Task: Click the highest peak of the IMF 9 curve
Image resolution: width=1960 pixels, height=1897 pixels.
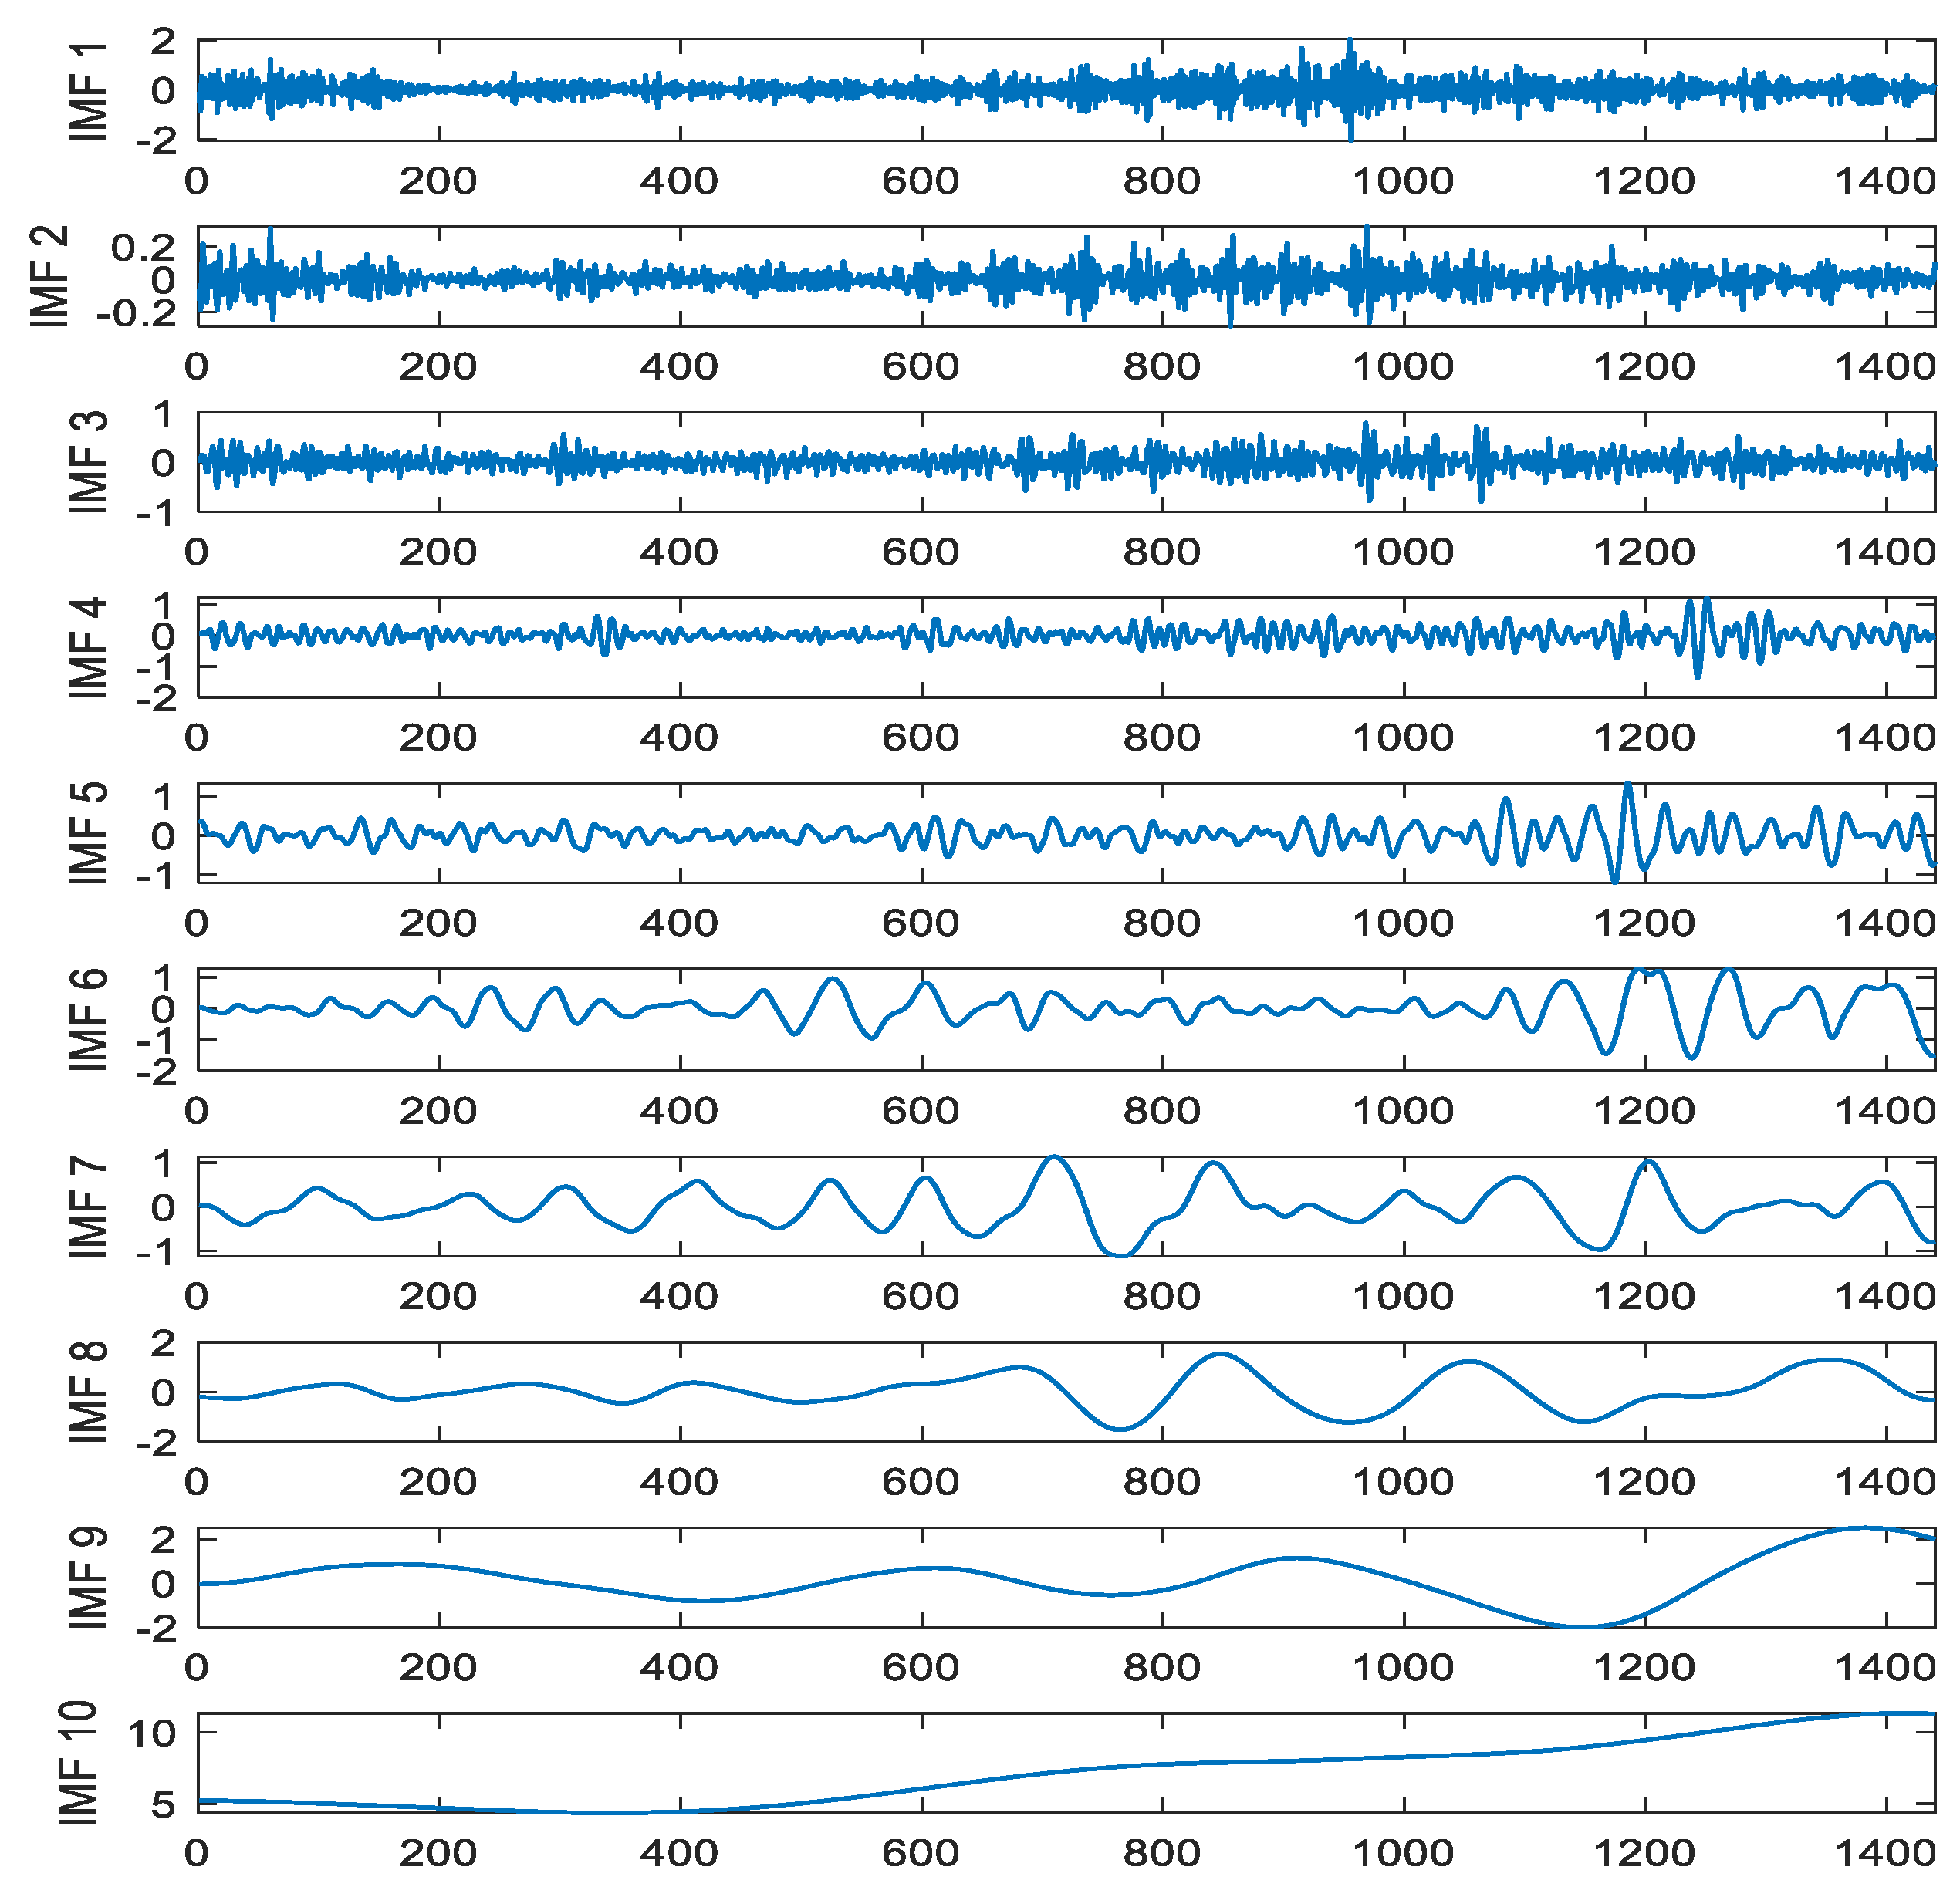Action: point(1865,1528)
